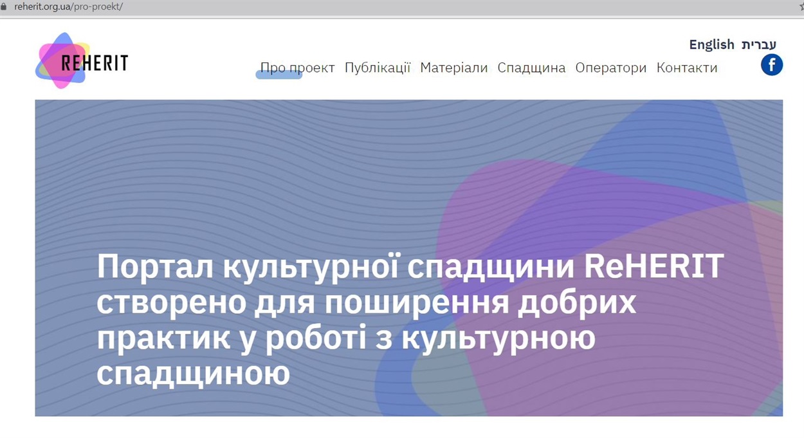Open the Контакти page
The height and width of the screenshot is (438, 804).
686,68
